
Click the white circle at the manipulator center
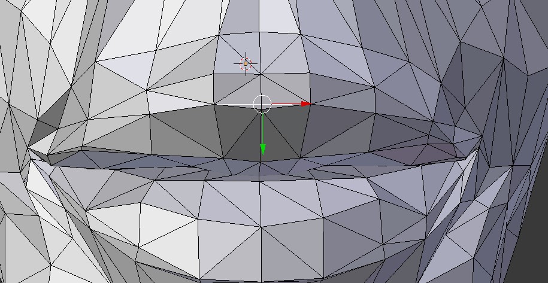point(262,104)
